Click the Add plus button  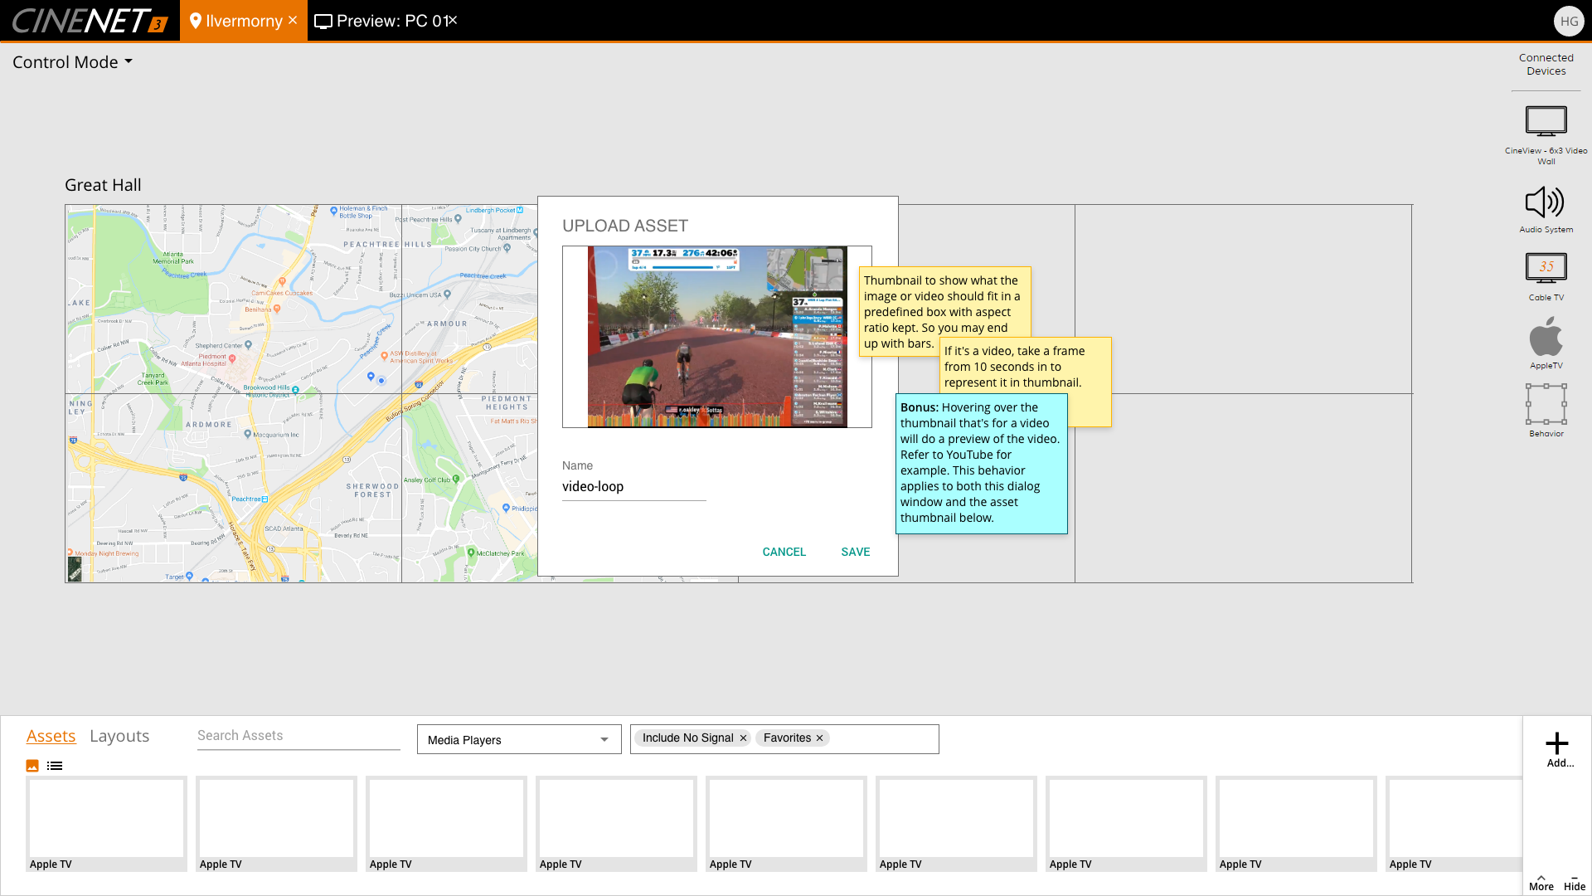click(x=1557, y=749)
